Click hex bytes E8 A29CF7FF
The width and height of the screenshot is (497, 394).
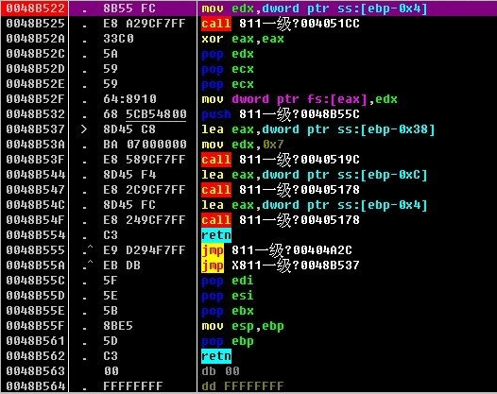pos(145,24)
